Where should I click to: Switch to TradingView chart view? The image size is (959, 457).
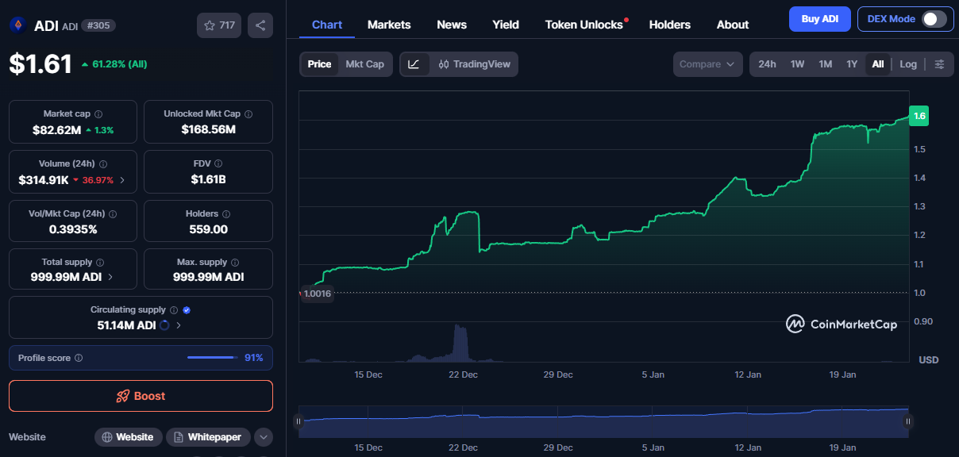point(475,64)
